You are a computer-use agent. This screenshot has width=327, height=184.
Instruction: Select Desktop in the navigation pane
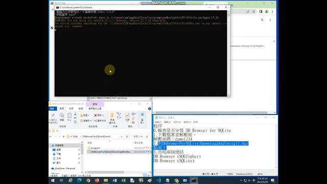pos(59,150)
